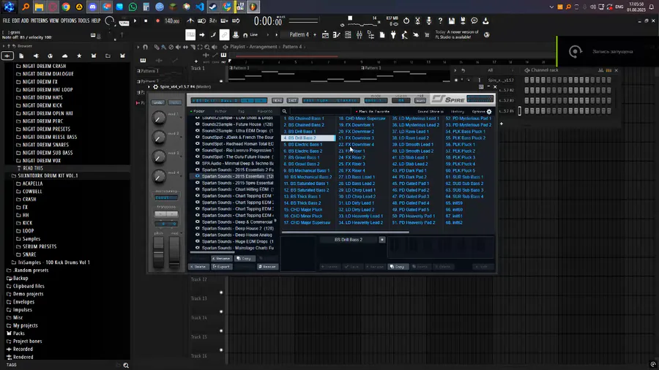Screen dimensions: 659x370
Task: Click the Stop button in transport
Action: [146, 20]
